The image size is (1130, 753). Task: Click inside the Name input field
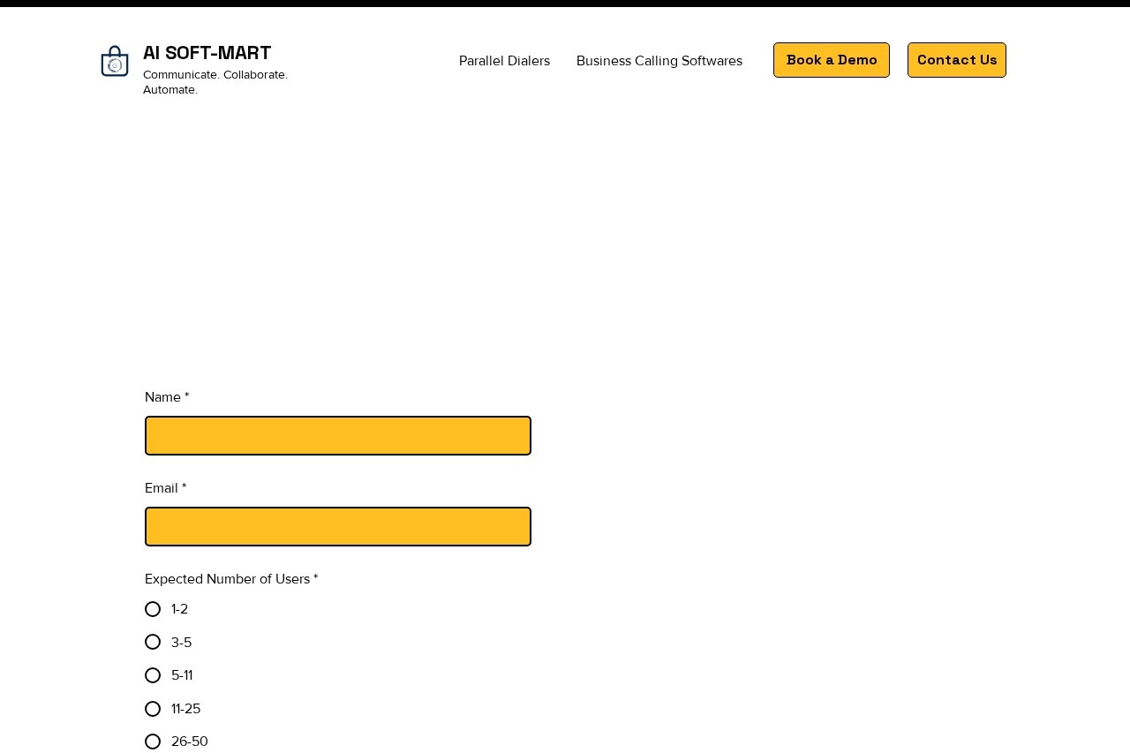[x=338, y=435]
